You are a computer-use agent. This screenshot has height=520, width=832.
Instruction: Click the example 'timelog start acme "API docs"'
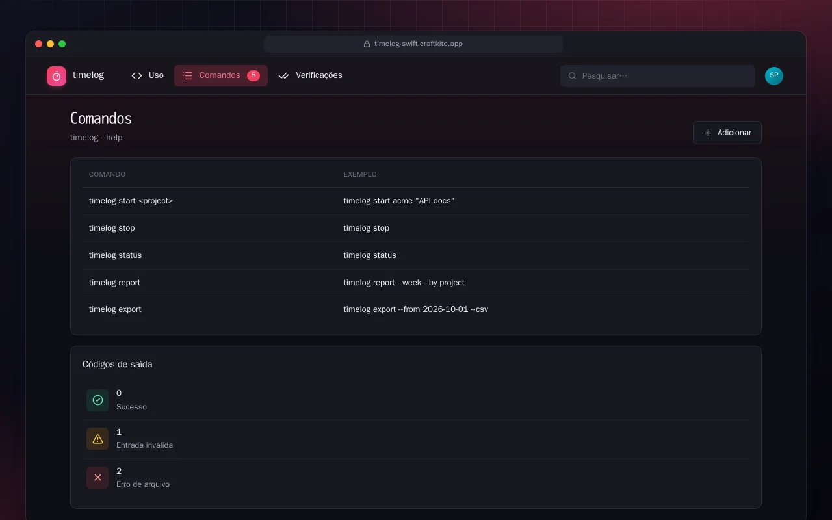click(399, 201)
